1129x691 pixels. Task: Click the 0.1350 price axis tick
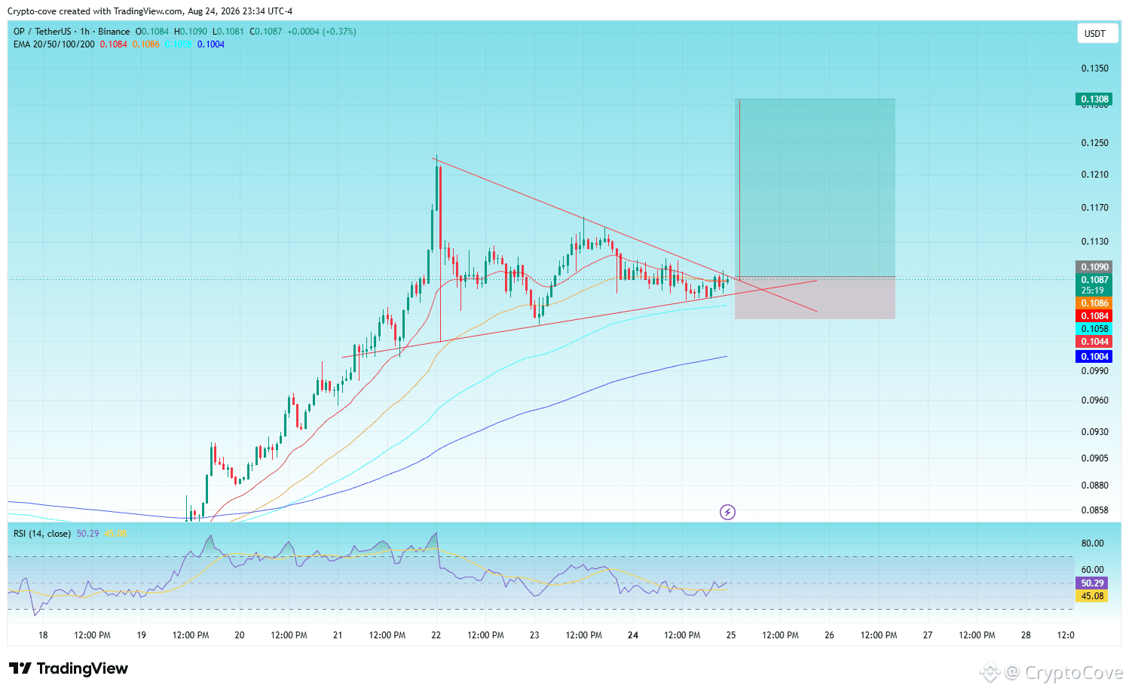pos(1095,68)
